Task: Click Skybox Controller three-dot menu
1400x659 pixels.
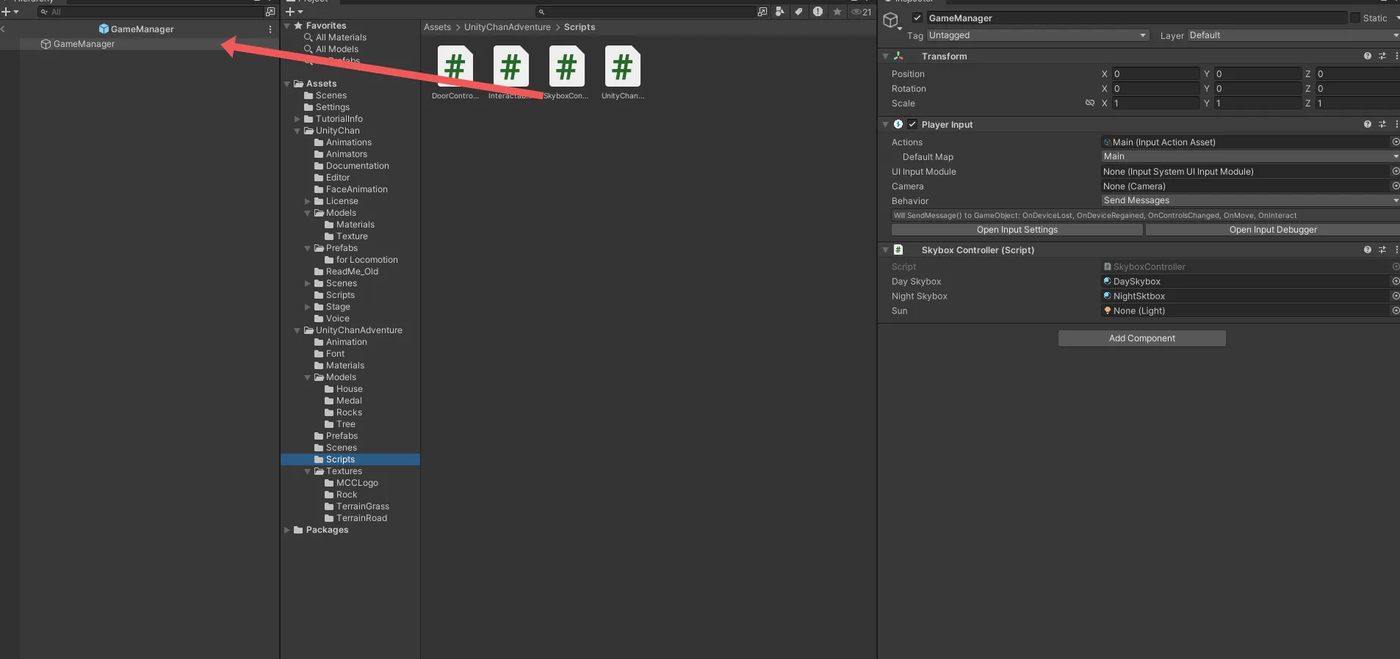Action: coord(1396,250)
